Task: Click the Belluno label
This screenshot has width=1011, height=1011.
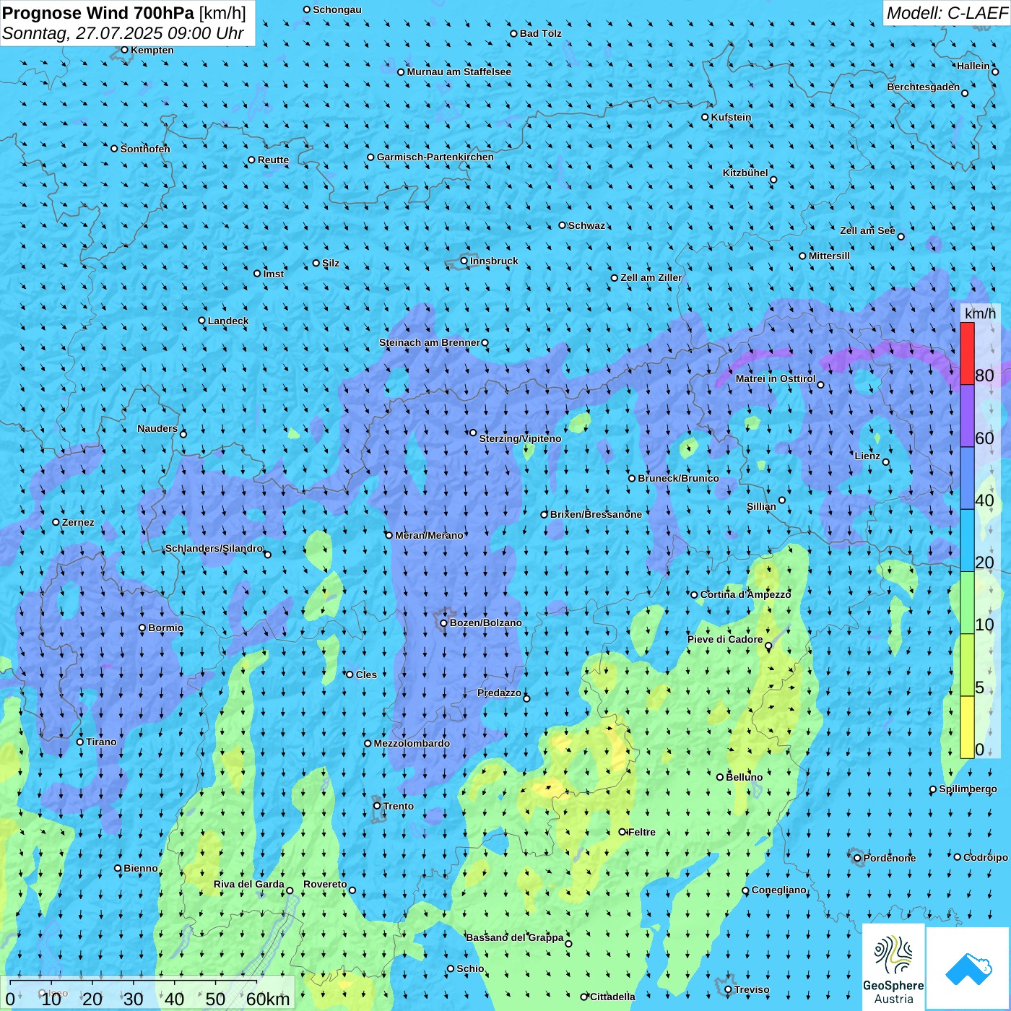Action: [744, 777]
